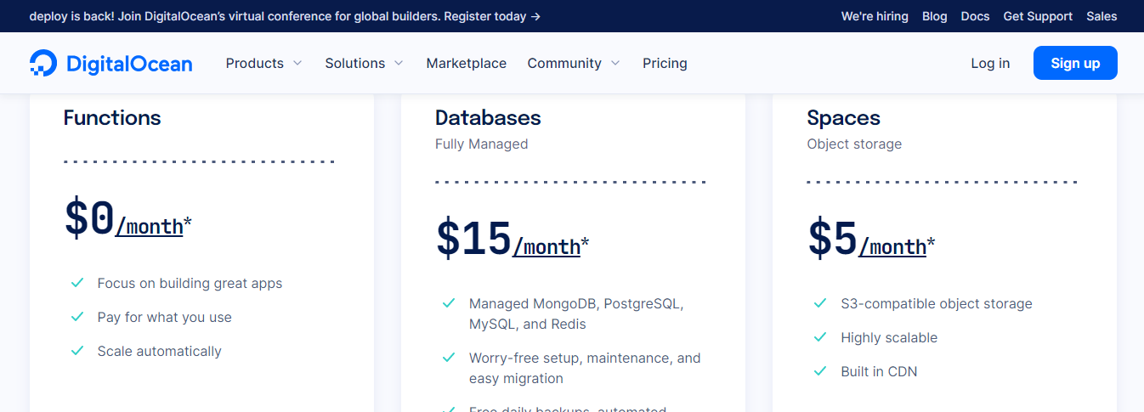Open the Marketplace page
This screenshot has width=1144, height=412.
(x=467, y=63)
